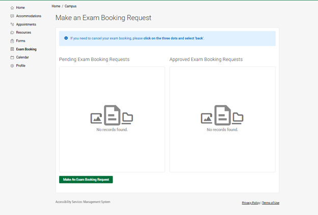
Task: Open the Terms of Use link
Action: point(271,203)
